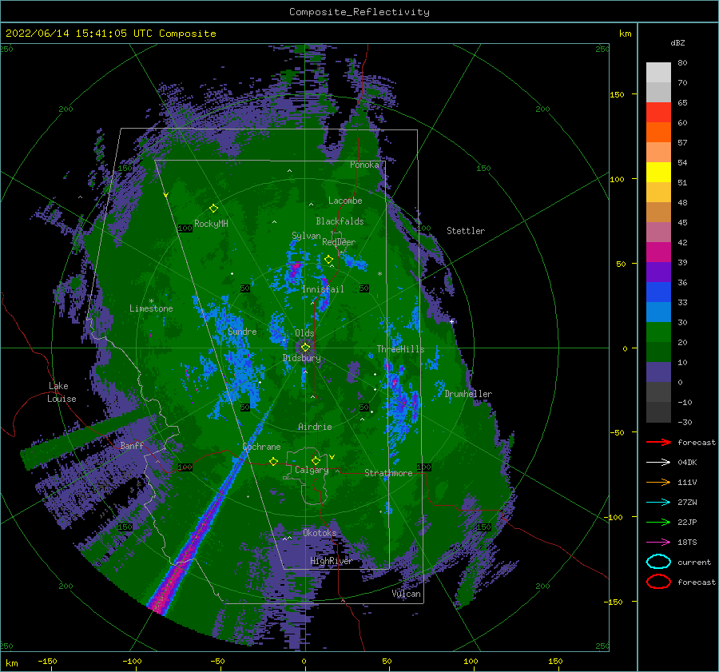Screen dimensions: 719x672
Task: Click the dBZ legend heading
Action: [x=677, y=42]
